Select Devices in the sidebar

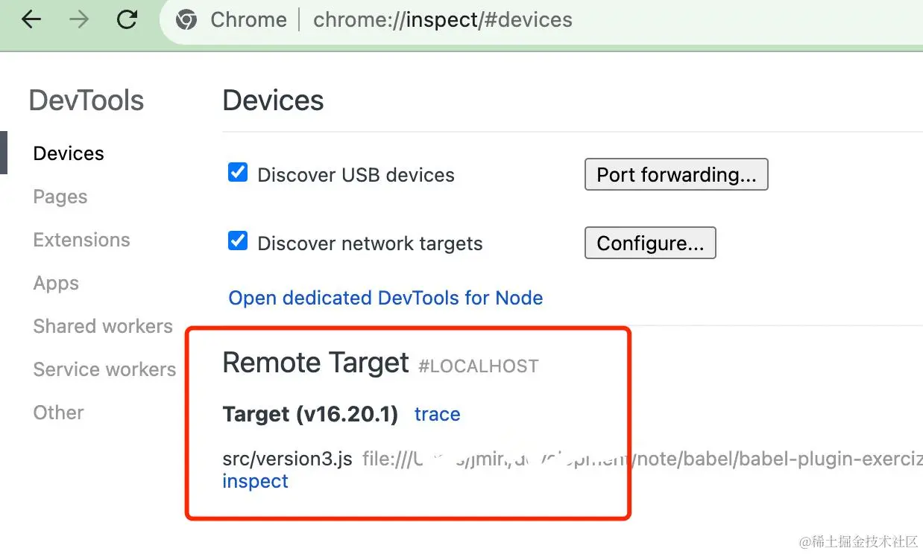pos(69,153)
